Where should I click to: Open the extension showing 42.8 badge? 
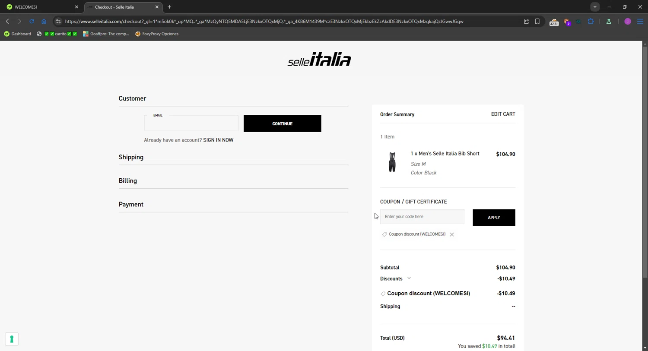(x=554, y=22)
